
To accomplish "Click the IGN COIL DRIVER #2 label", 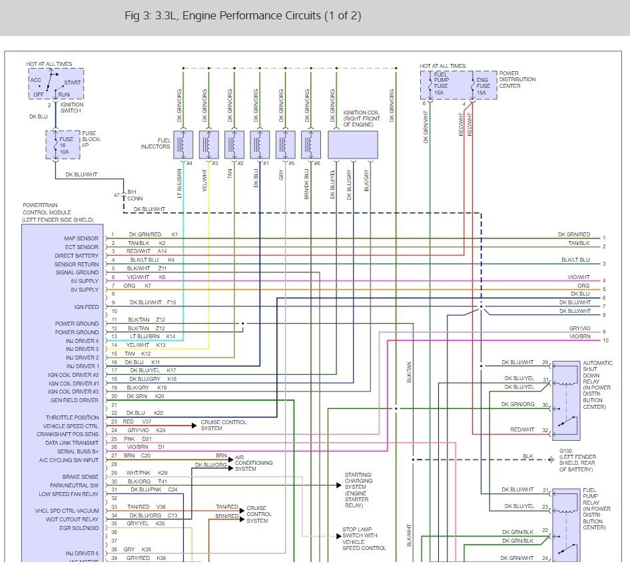I will click(x=73, y=375).
